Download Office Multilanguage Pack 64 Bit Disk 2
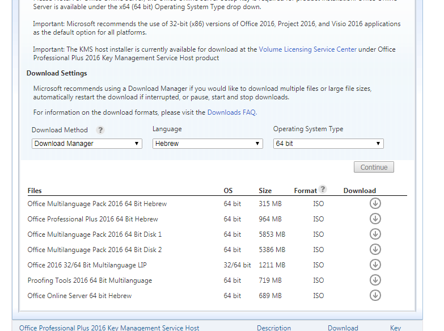The width and height of the screenshot is (444, 331). click(375, 249)
